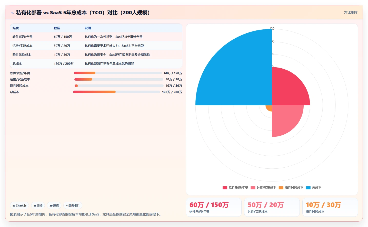Click description 私有化数据安全，SaaS存在数据泄露
368x227 pixels.
(x=117, y=55)
